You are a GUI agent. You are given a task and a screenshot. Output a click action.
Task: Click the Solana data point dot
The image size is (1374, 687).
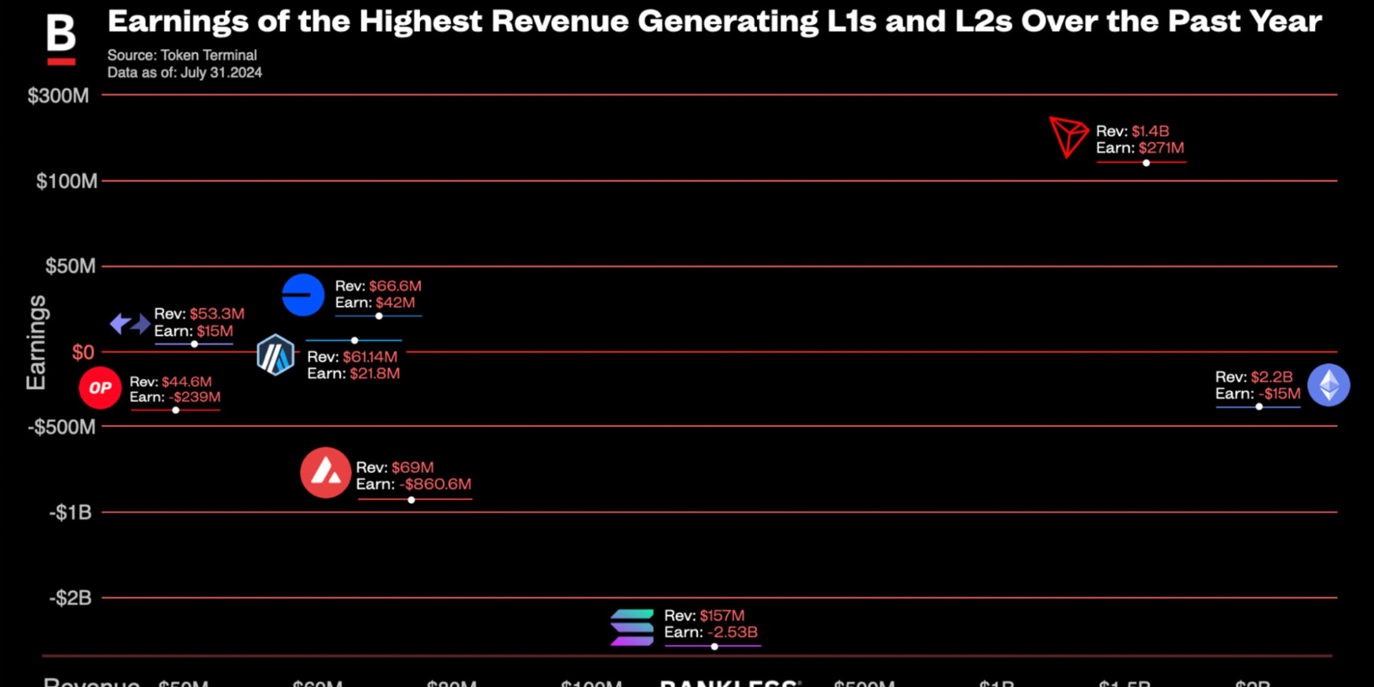(x=715, y=647)
